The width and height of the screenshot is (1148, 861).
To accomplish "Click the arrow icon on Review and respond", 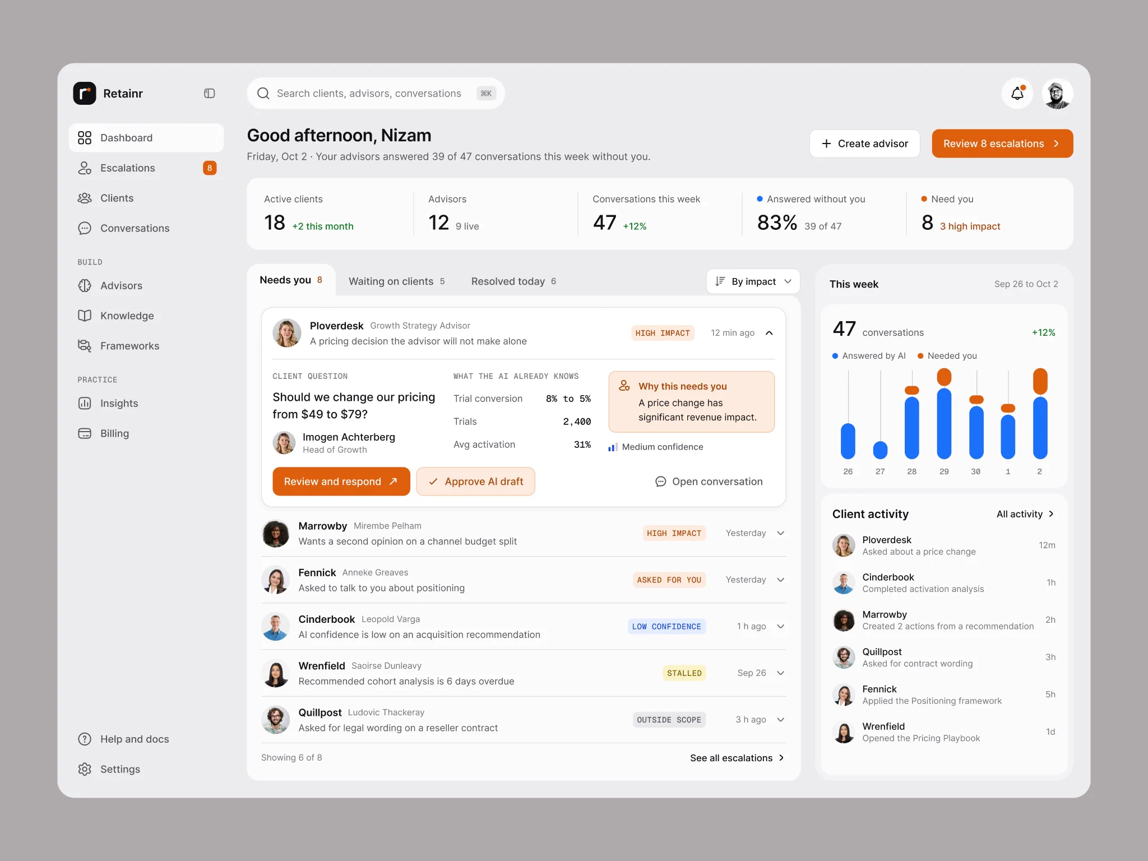I will [x=394, y=482].
